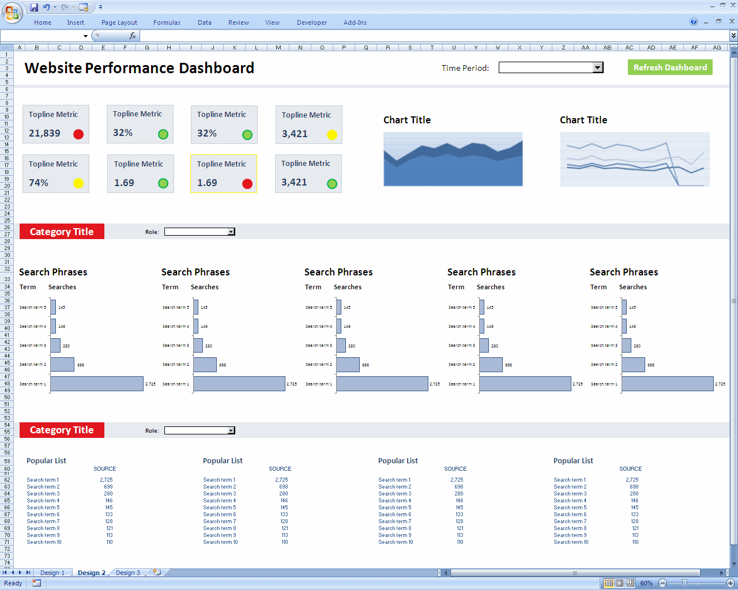The height and width of the screenshot is (590, 738).
Task: Click the Insert Function fx icon
Action: [132, 36]
